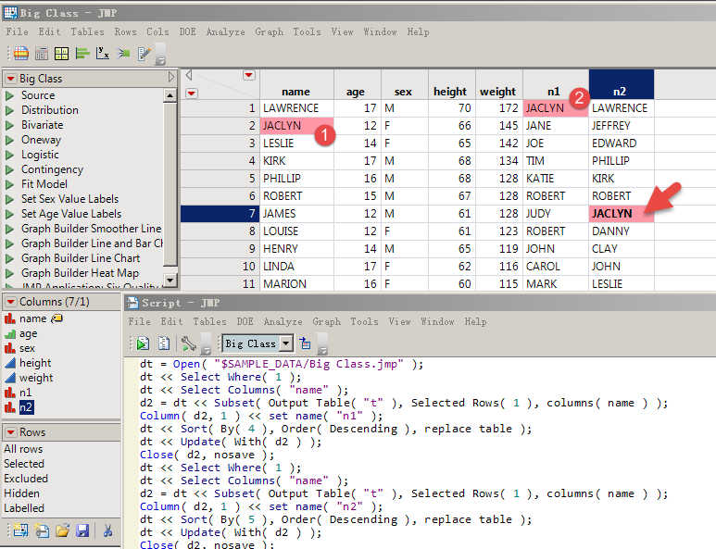
Task: Click the Run Script icon in Script window
Action: pos(143,343)
